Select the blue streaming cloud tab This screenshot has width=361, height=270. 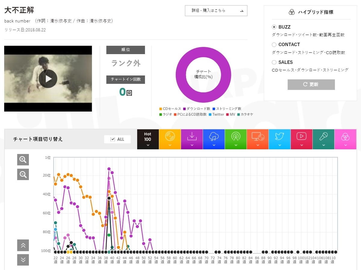(x=214, y=139)
